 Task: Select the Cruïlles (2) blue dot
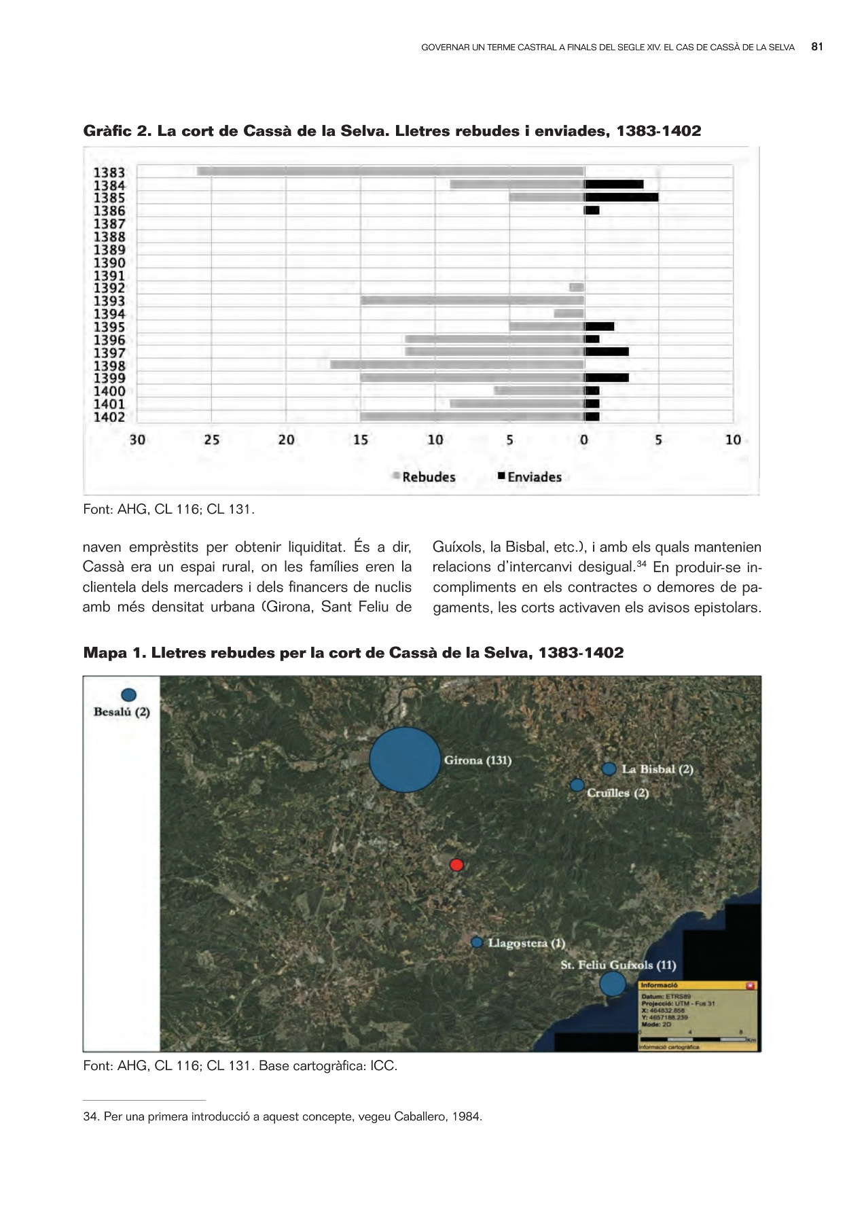coord(577,785)
